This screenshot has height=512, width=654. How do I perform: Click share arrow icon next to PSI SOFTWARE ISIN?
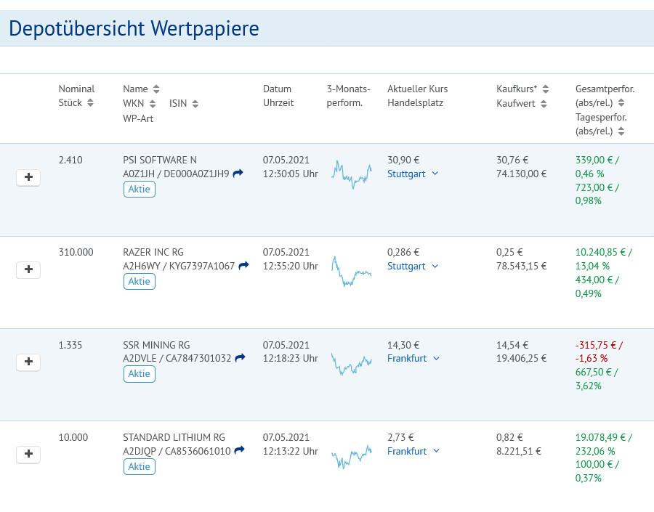click(x=238, y=174)
